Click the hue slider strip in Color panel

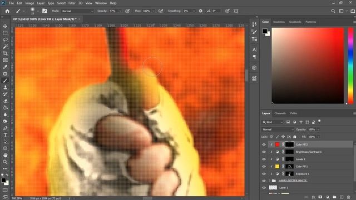click(x=350, y=66)
